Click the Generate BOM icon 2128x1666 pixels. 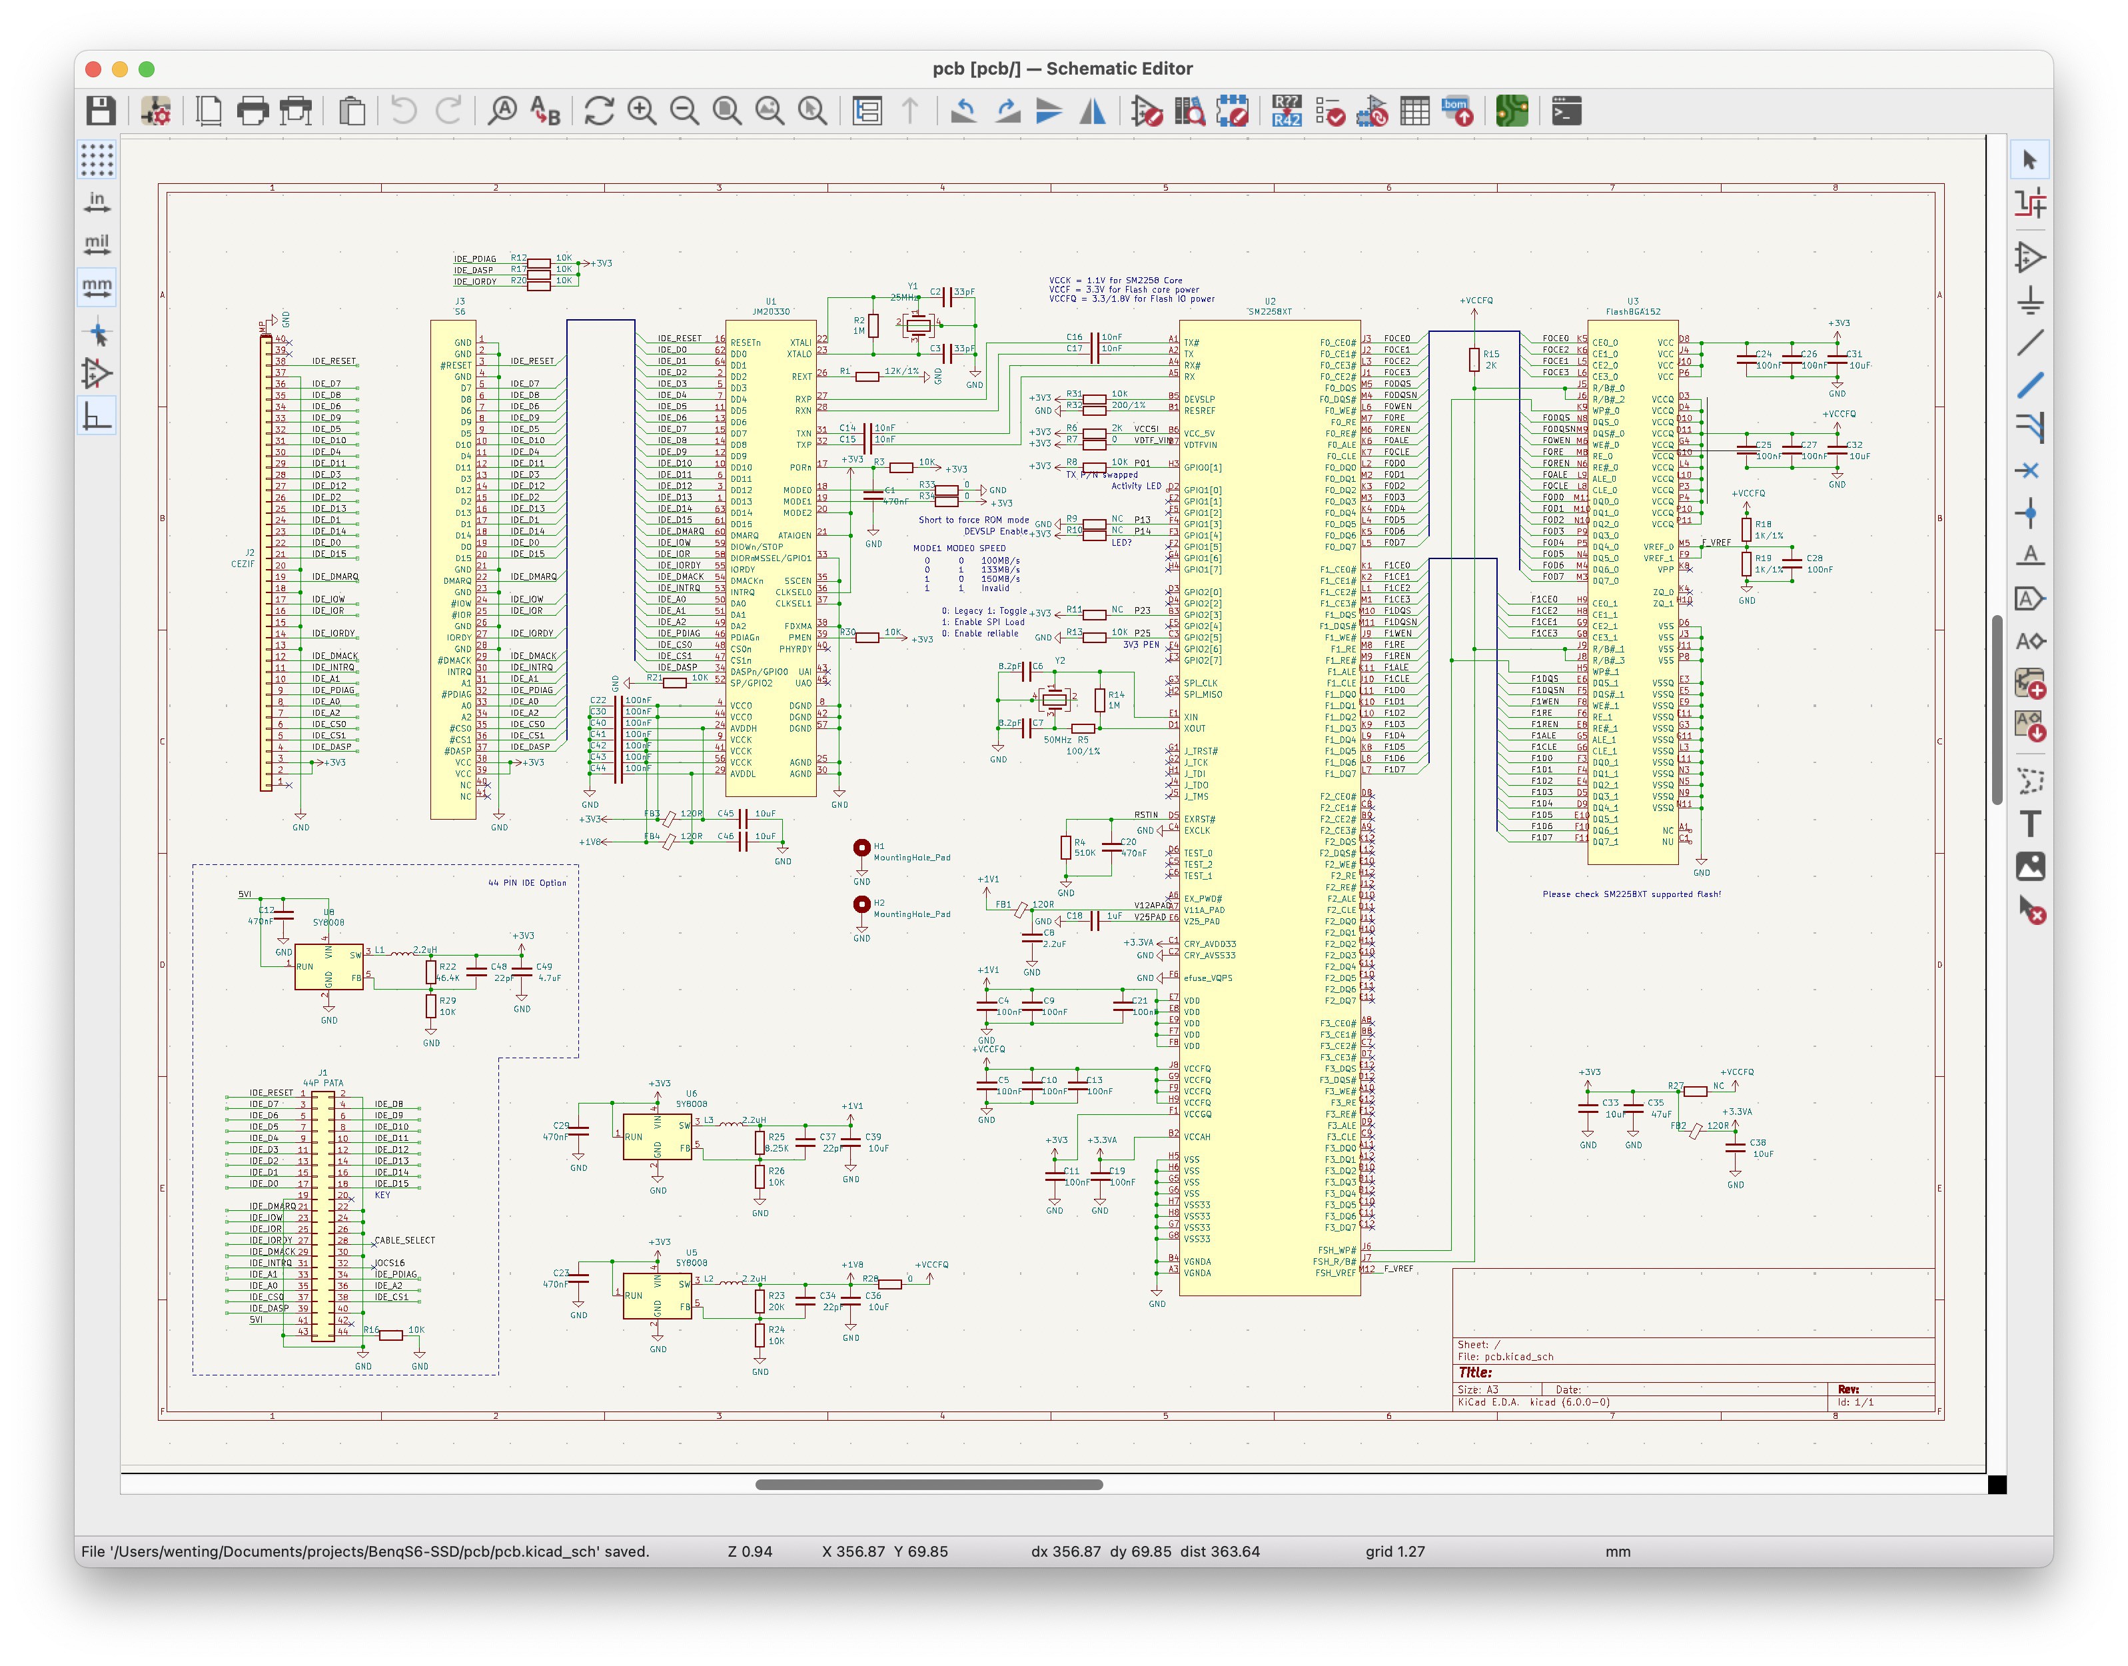pos(1457,111)
